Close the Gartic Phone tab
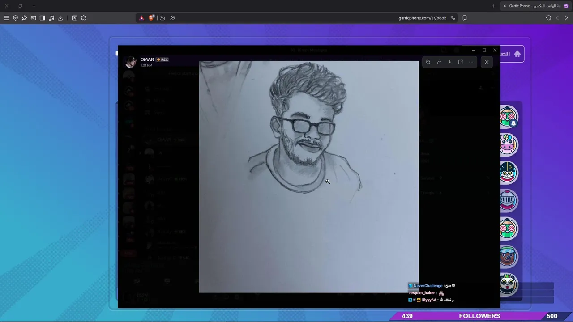Viewport: 573px width, 322px height. point(505,6)
